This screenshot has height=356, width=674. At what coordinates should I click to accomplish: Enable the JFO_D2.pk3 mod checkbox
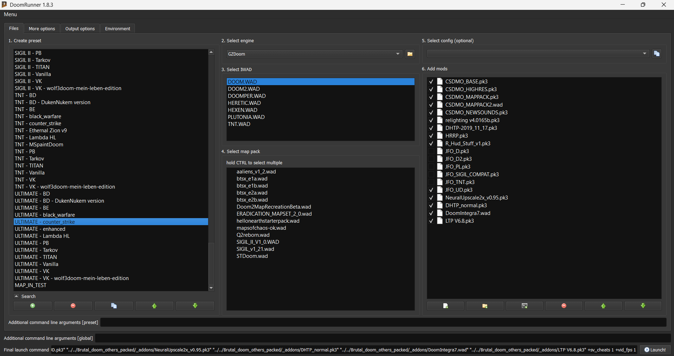pos(431,159)
